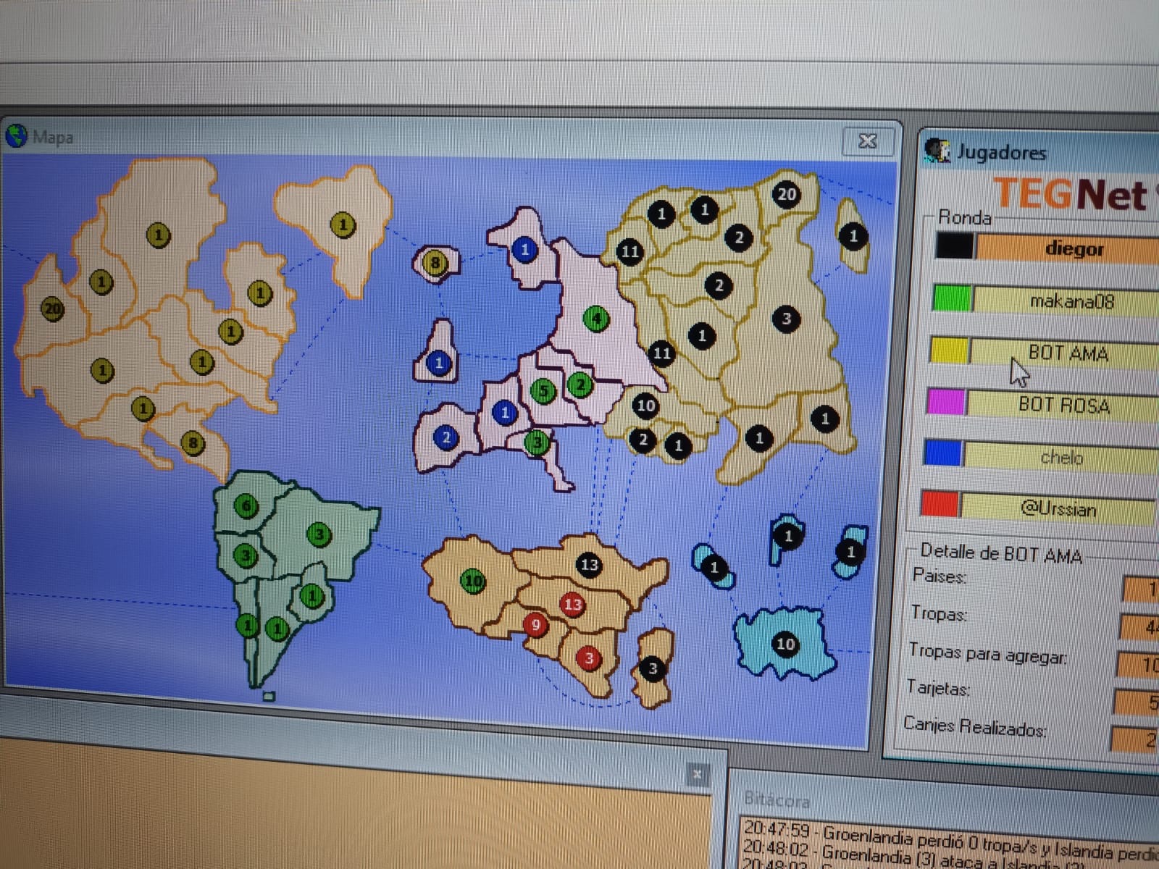Click the blue 2 token in Spain
Viewport: 1159px width, 869px height.
tap(445, 437)
